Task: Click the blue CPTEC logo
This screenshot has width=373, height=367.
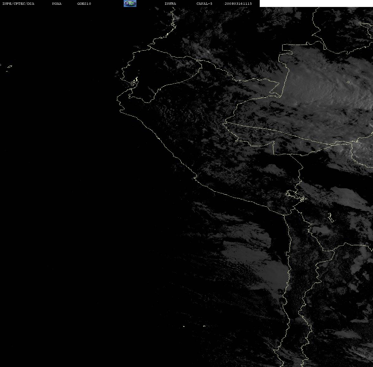Action: [x=130, y=3]
